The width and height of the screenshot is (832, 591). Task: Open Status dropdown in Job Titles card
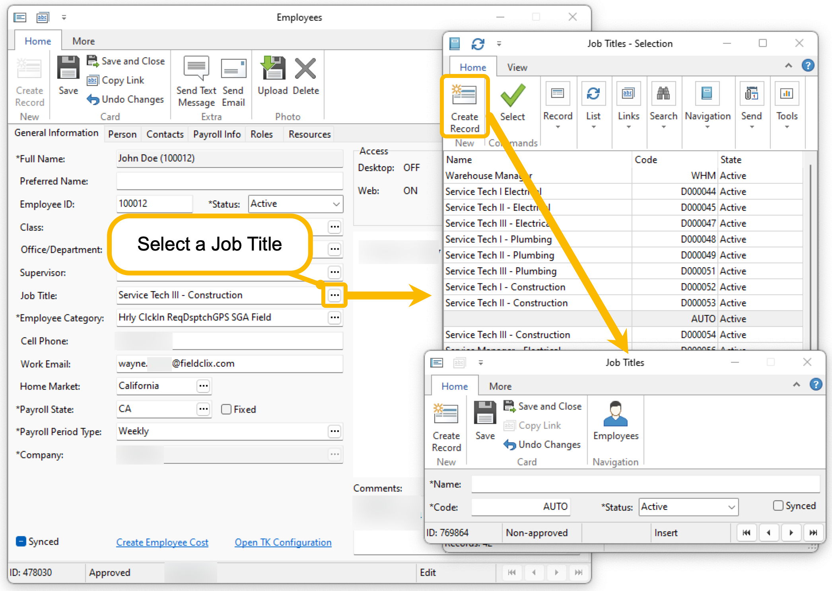pos(731,507)
